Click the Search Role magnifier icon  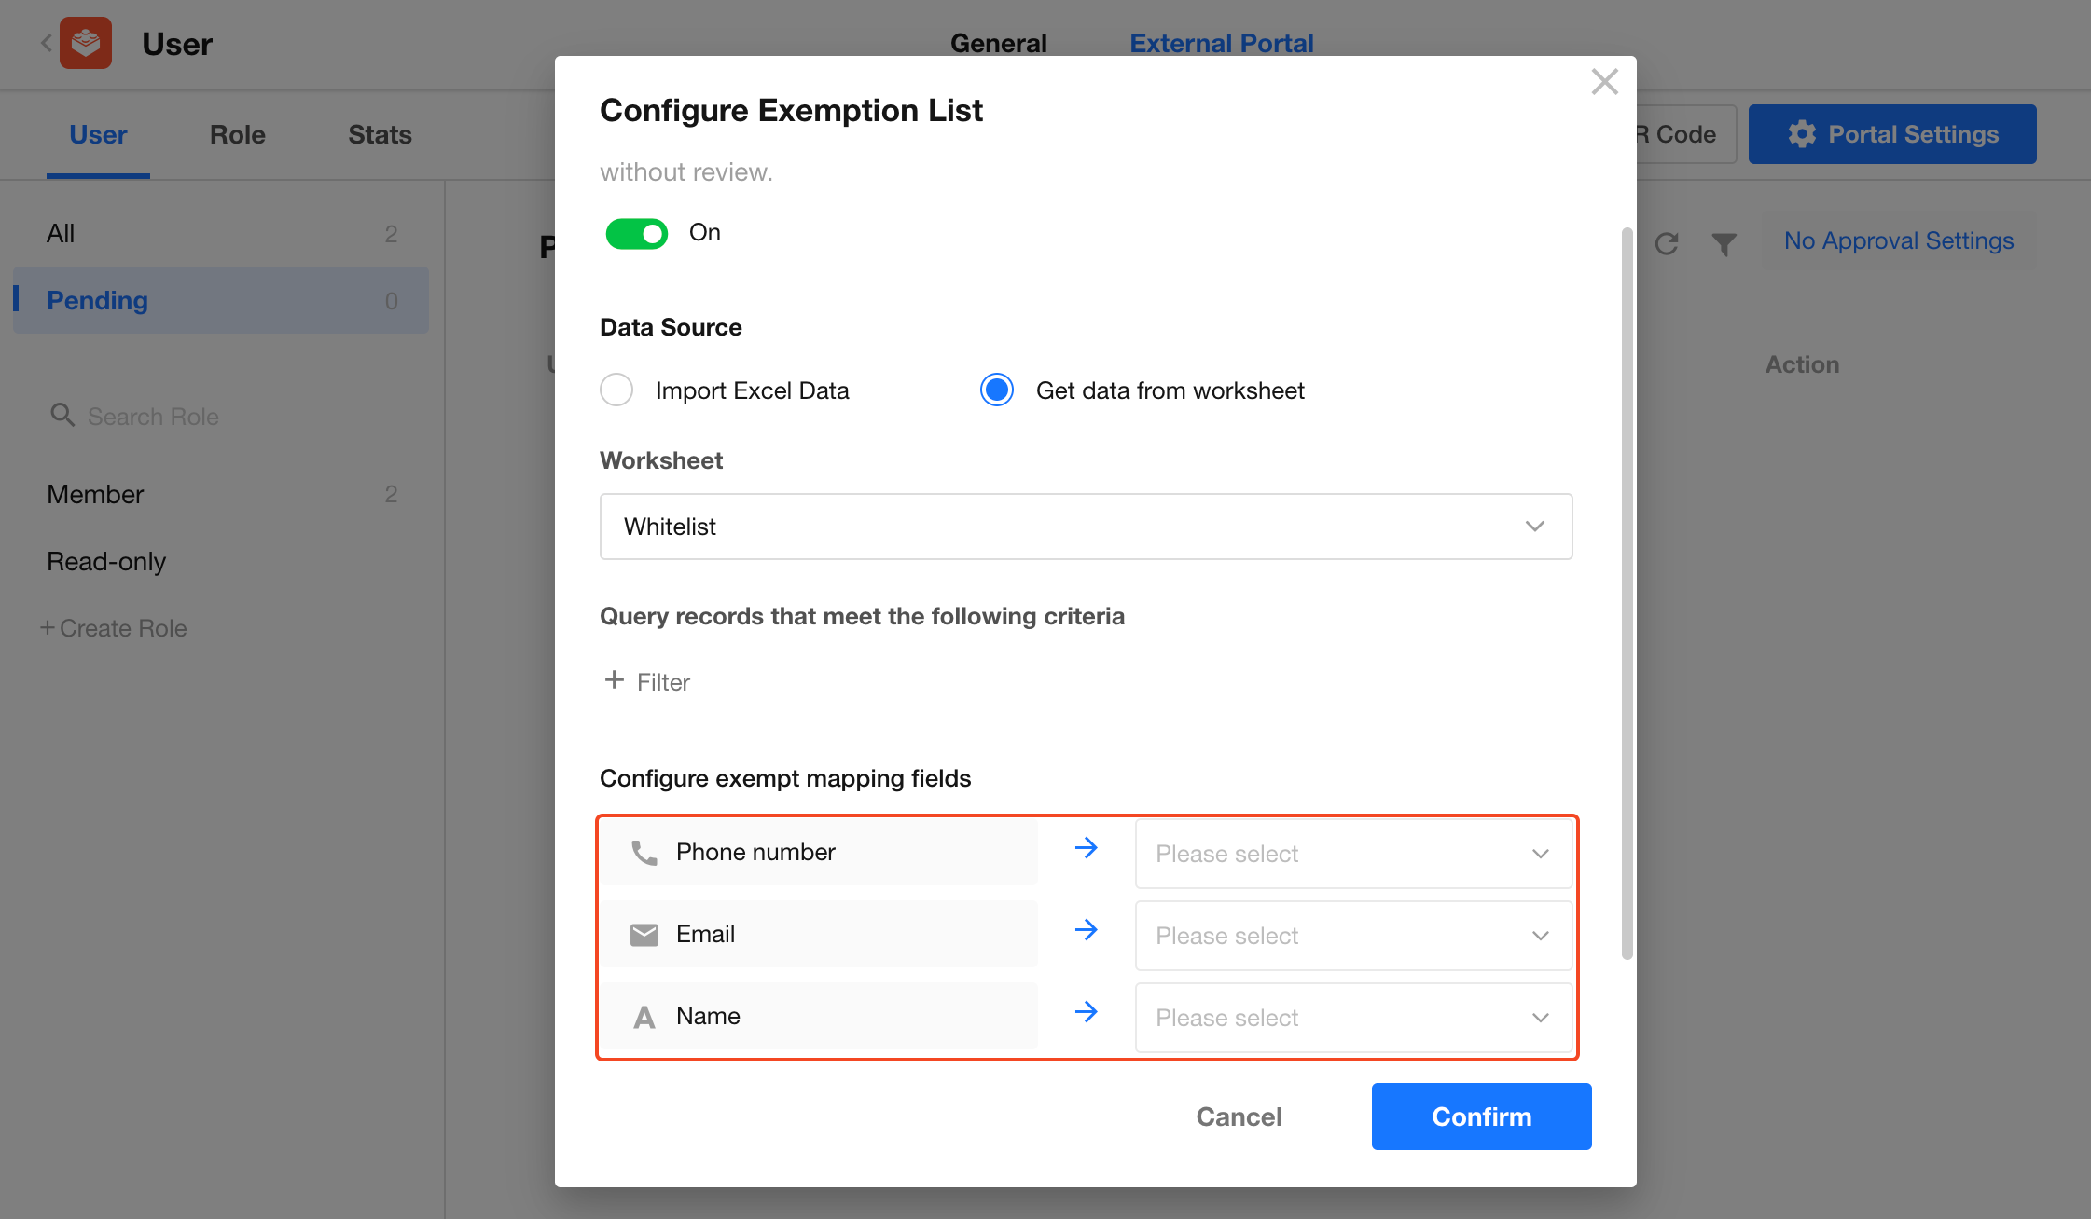point(62,416)
